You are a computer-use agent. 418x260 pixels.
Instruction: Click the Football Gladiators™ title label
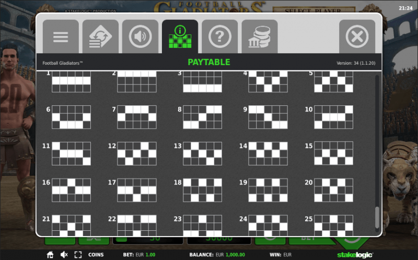pyautogui.click(x=63, y=63)
